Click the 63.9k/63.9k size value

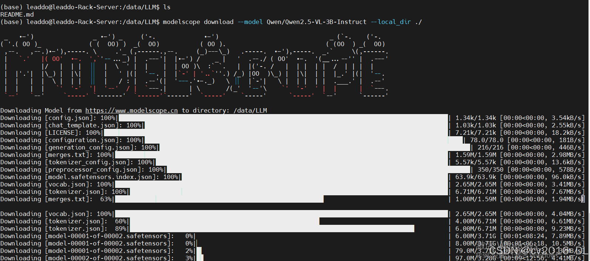[476, 177]
